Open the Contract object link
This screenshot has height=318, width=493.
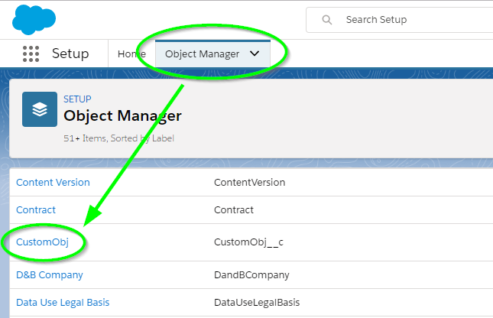pyautogui.click(x=36, y=209)
